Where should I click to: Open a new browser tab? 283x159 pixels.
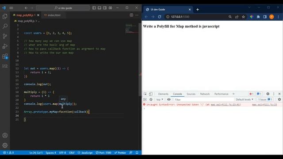tap(198, 9)
